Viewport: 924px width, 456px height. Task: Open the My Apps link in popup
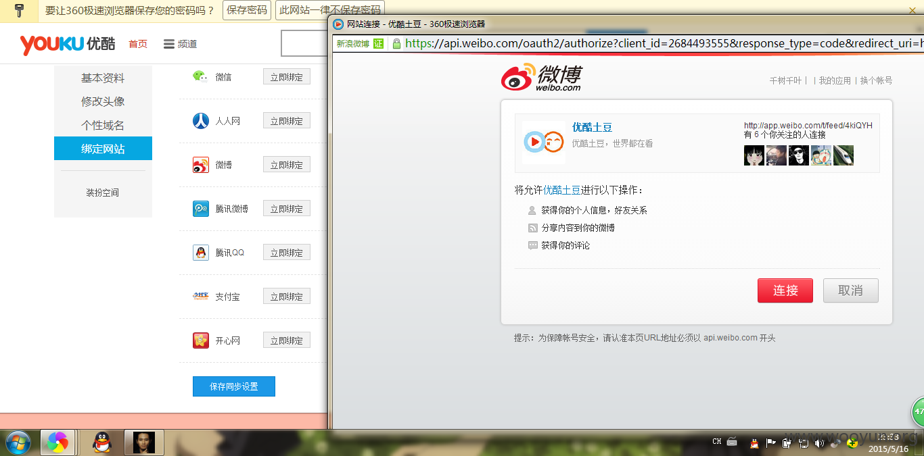point(835,80)
